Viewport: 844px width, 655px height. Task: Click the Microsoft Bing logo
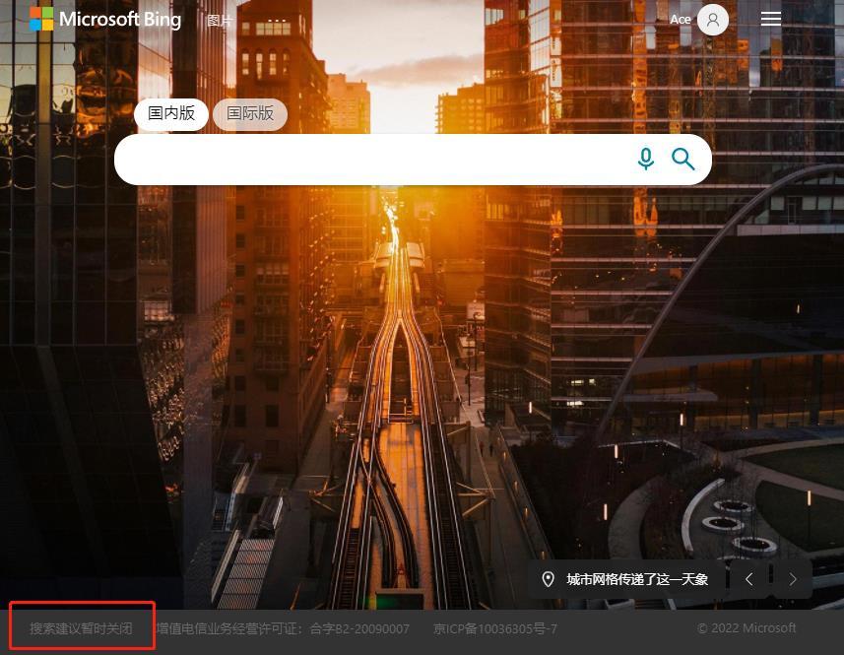(x=105, y=19)
